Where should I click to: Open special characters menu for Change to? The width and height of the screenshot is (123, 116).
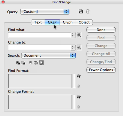coord(79,47)
